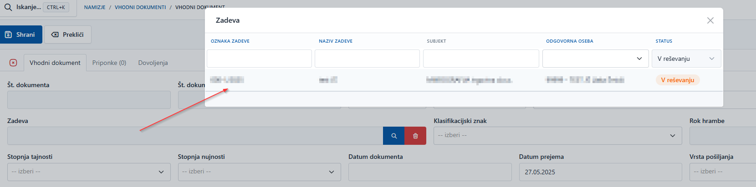Focus the Oznaka zadeve filter field

click(259, 59)
